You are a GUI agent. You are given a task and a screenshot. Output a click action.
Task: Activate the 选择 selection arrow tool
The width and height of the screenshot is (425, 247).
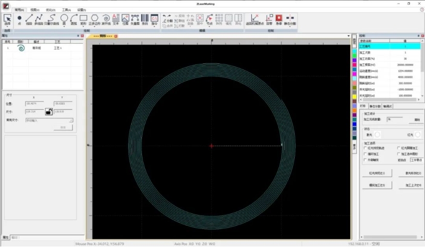coord(8,20)
